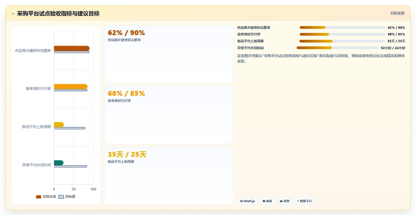
Task: Click the brown 供应商关键资料完整率 actual bar in chart
Action: pyautogui.click(x=72, y=48)
